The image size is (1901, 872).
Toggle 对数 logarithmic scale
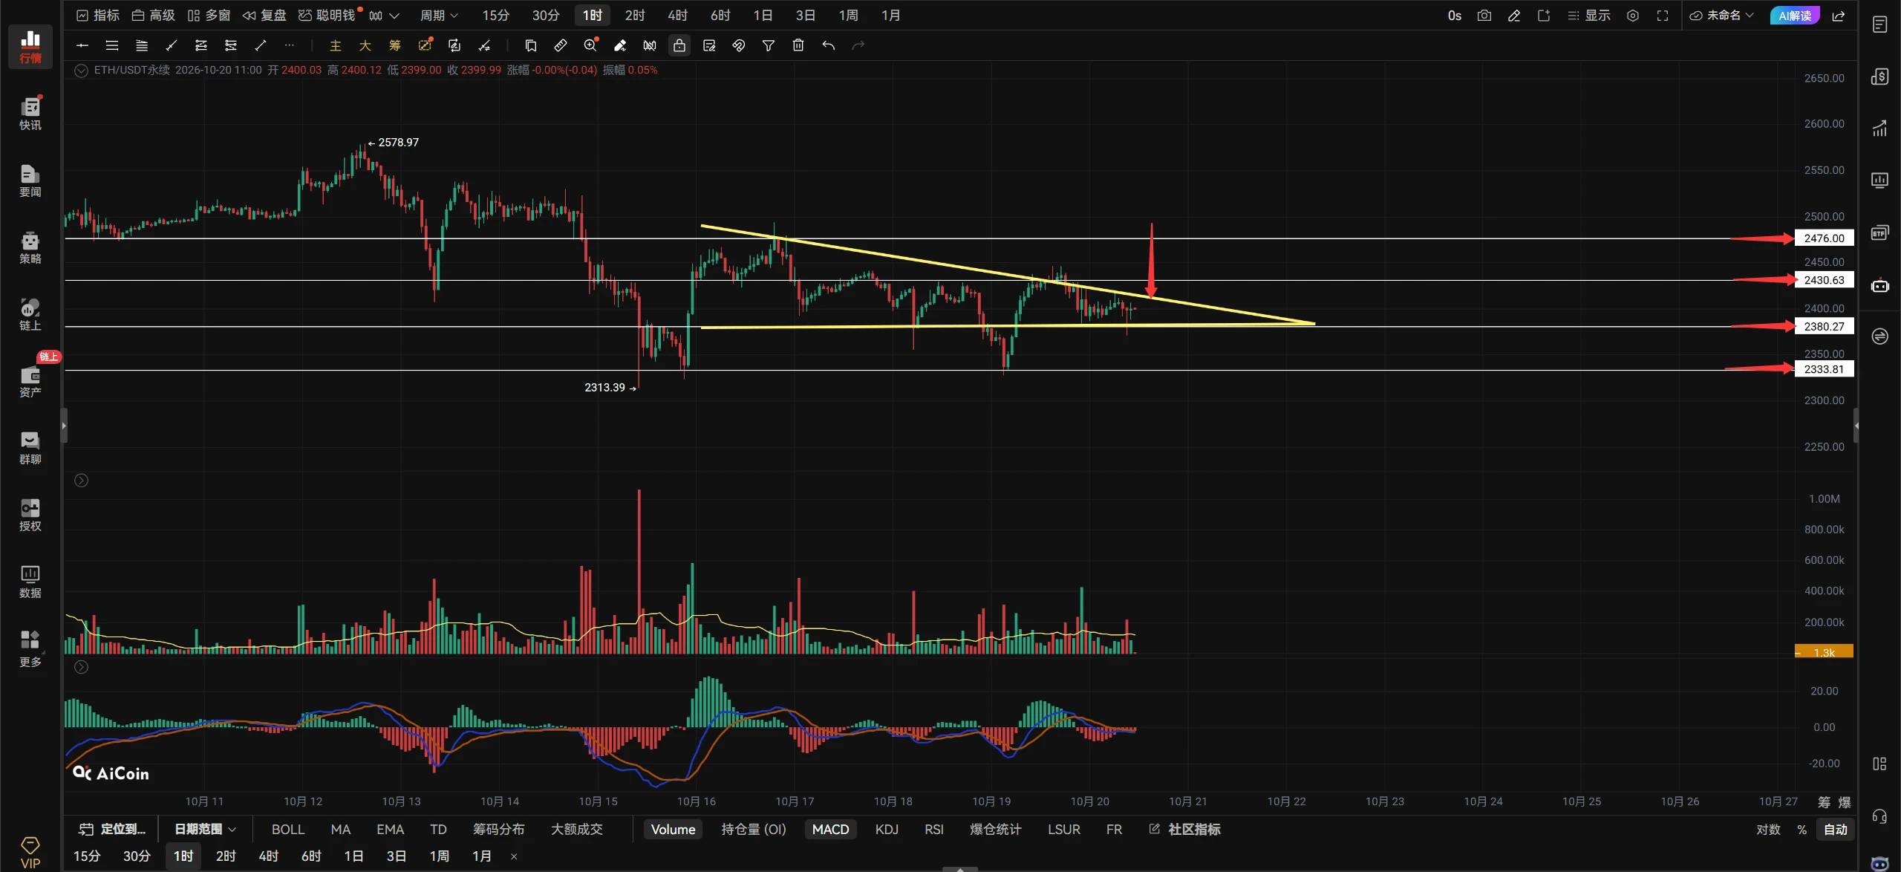pyautogui.click(x=1768, y=830)
